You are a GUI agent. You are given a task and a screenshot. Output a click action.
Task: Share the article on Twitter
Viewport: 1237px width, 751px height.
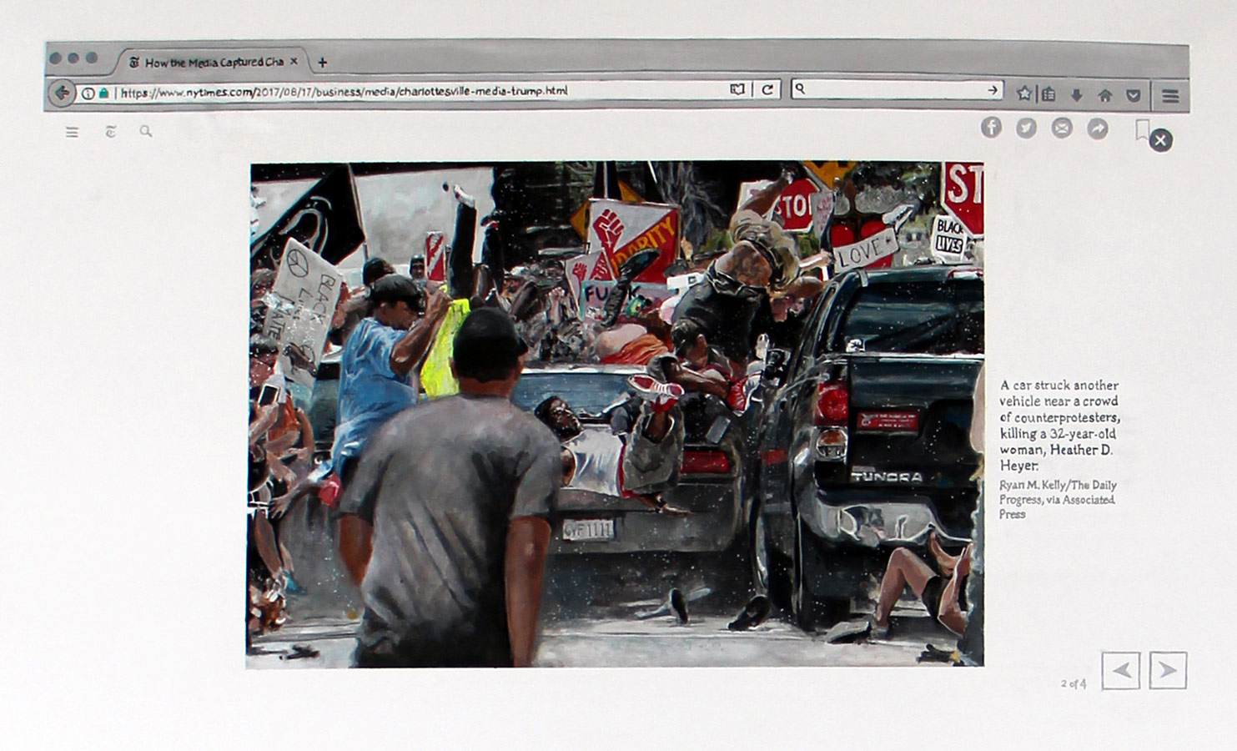pyautogui.click(x=1026, y=128)
